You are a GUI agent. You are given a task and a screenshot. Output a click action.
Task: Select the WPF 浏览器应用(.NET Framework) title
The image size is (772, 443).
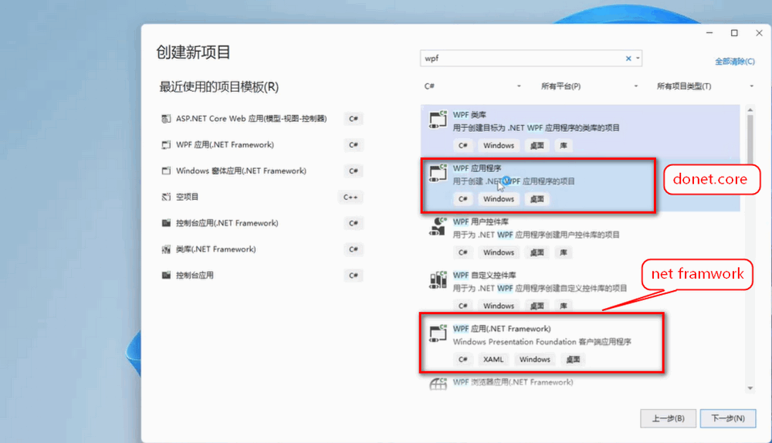click(513, 382)
